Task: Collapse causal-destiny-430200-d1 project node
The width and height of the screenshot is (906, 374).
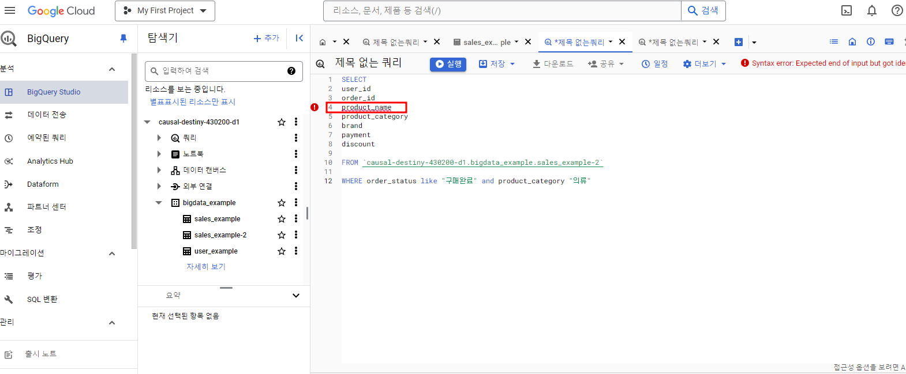Action: point(147,122)
